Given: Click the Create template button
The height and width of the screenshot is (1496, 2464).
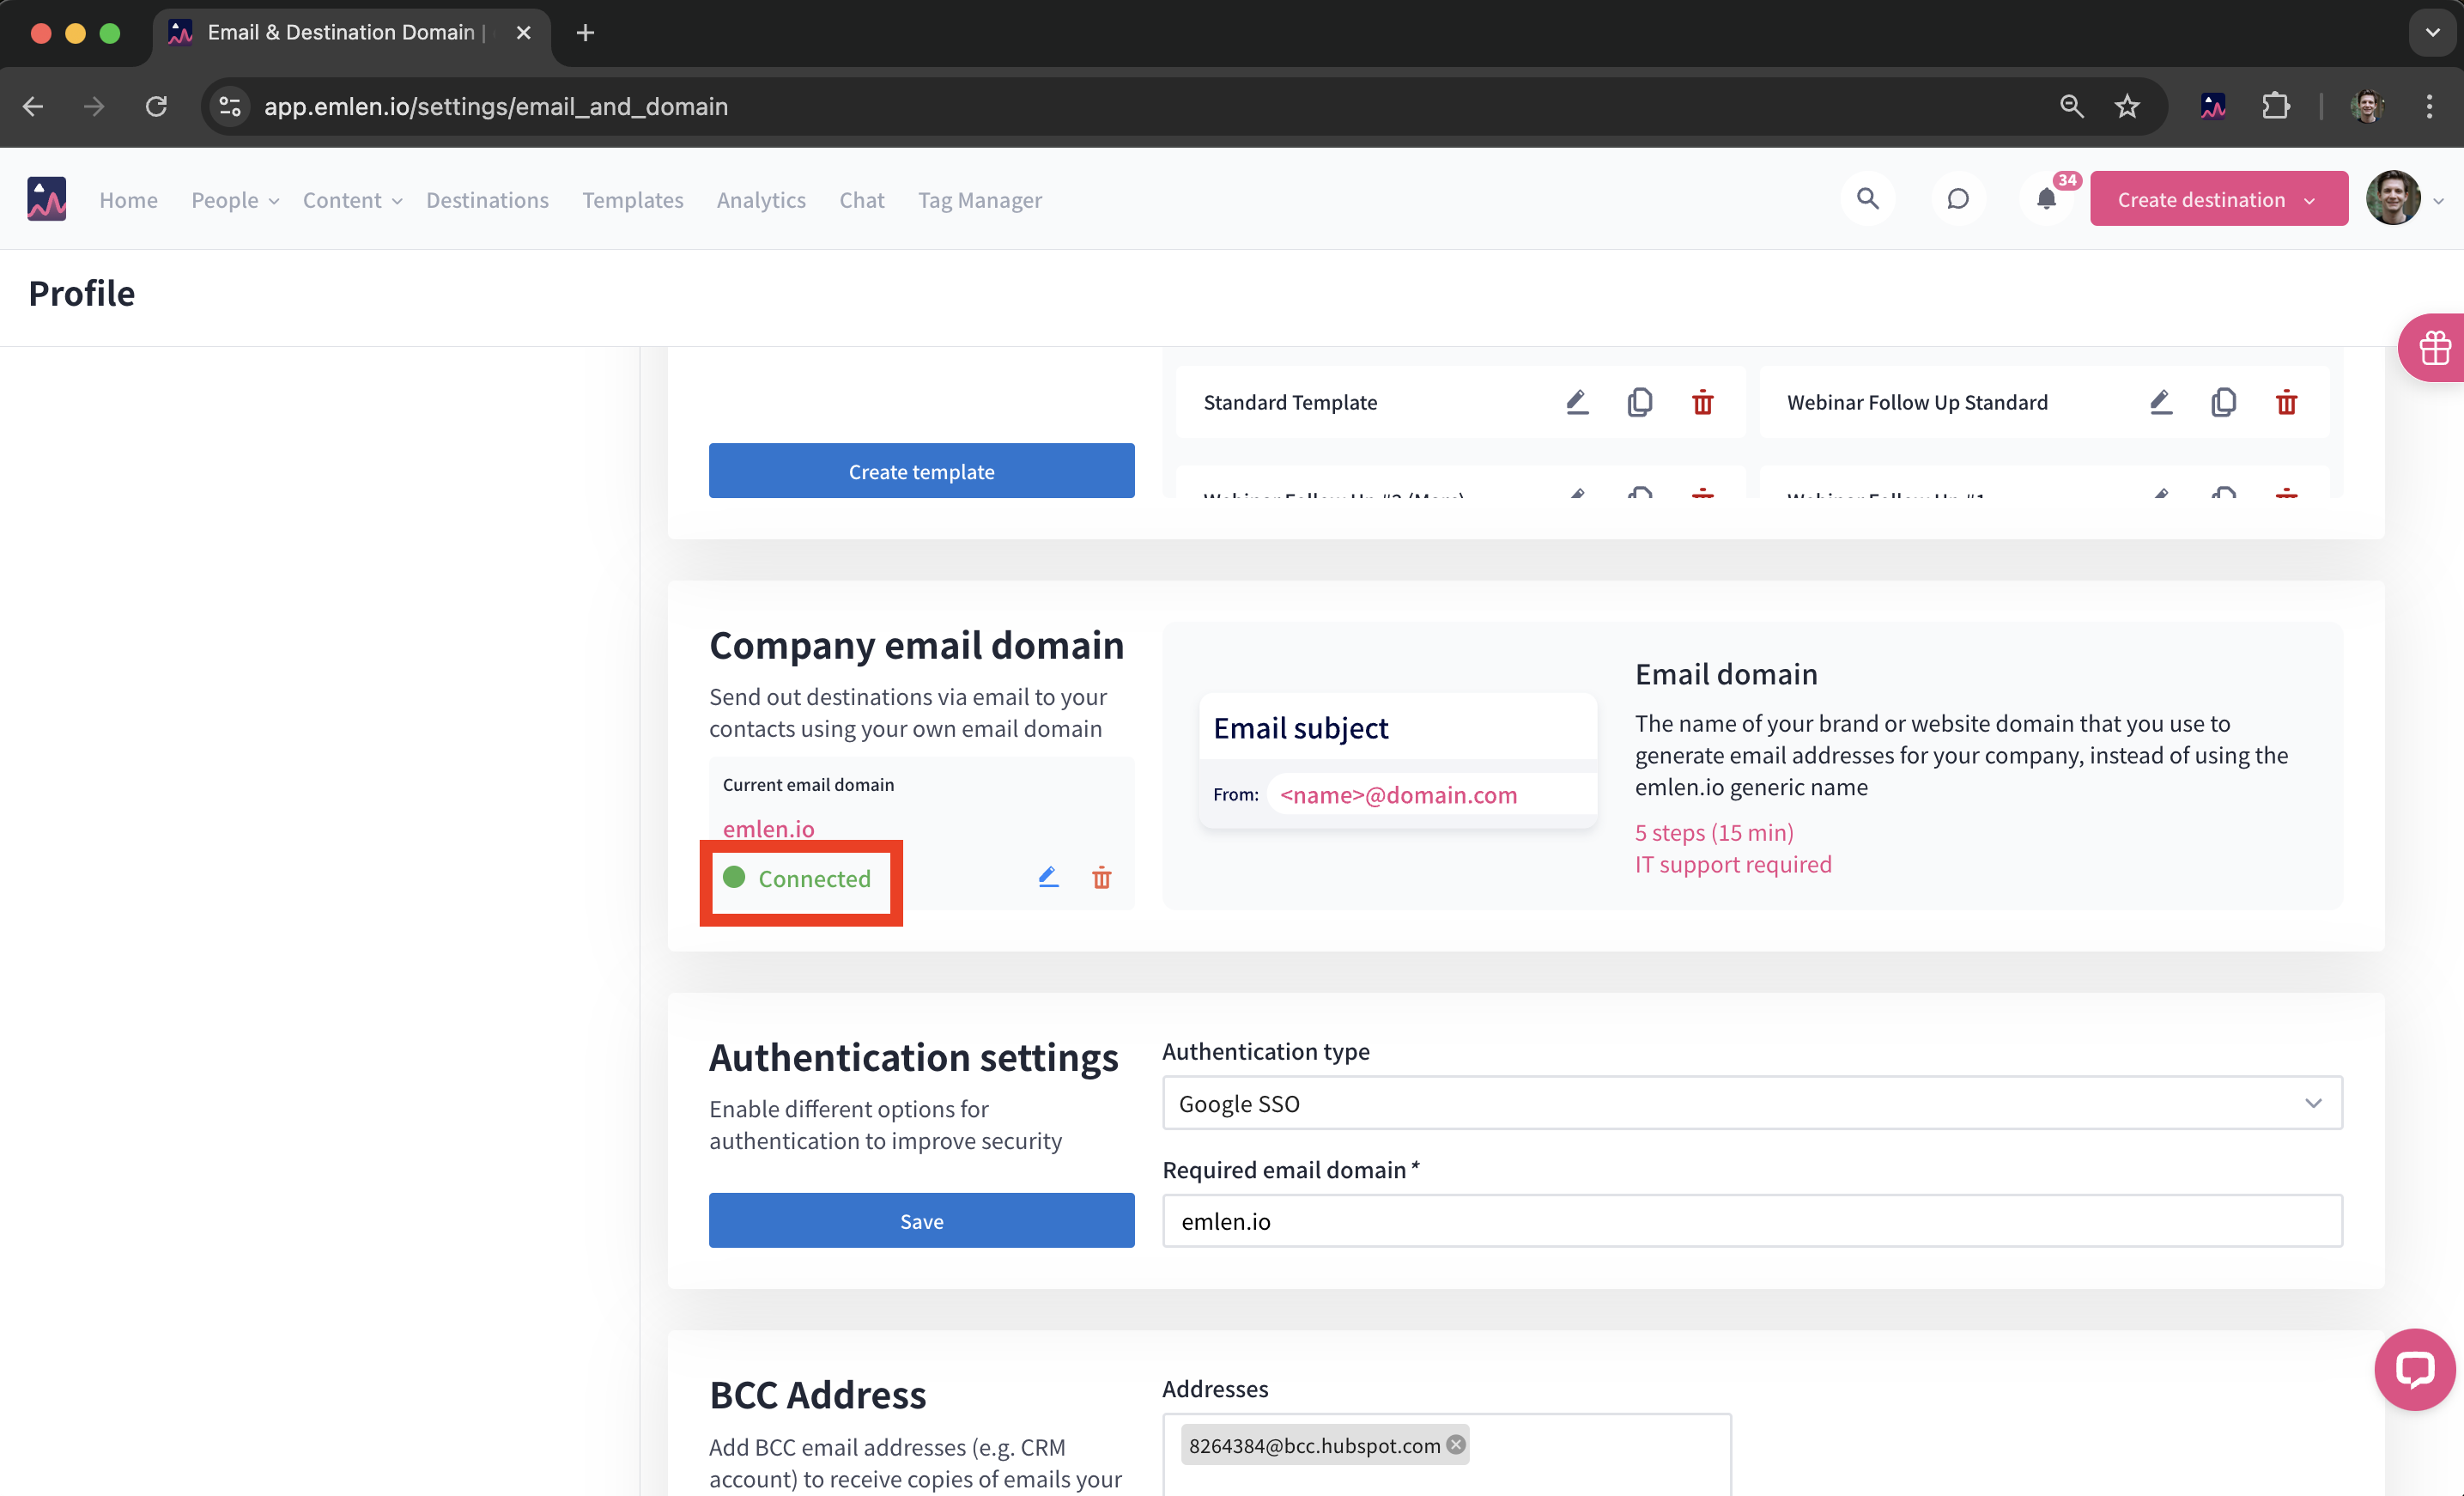Looking at the screenshot, I should pos(921,471).
